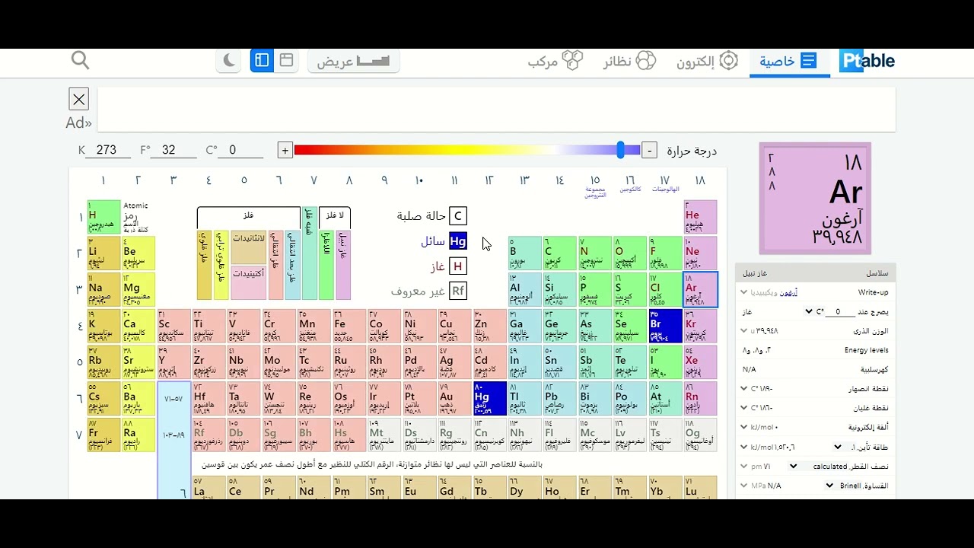The width and height of the screenshot is (974, 548).
Task: Click the temperature slider handle
Action: coord(621,150)
